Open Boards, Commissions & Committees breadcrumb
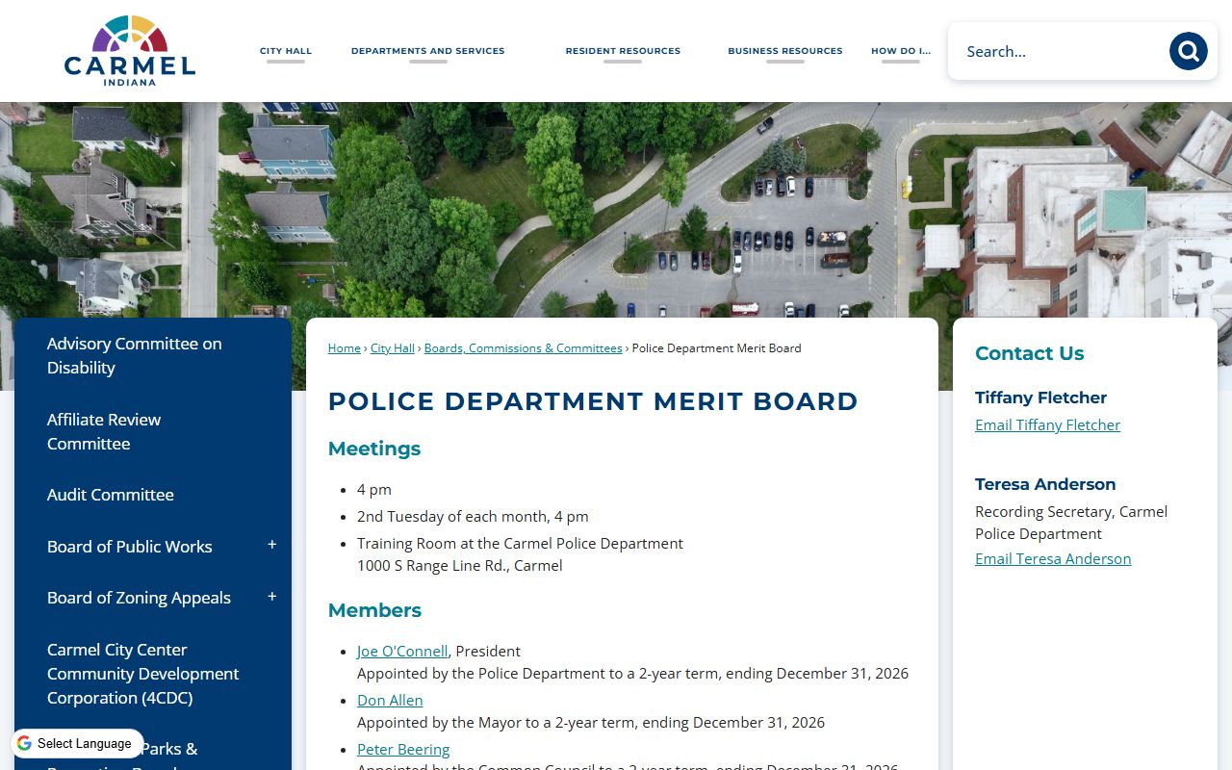Image resolution: width=1232 pixels, height=770 pixels. click(x=524, y=348)
